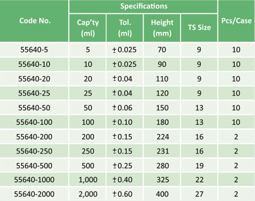Click the TS Size header
Image resolution: width=255 pixels, height=201 pixels.
pos(199,28)
